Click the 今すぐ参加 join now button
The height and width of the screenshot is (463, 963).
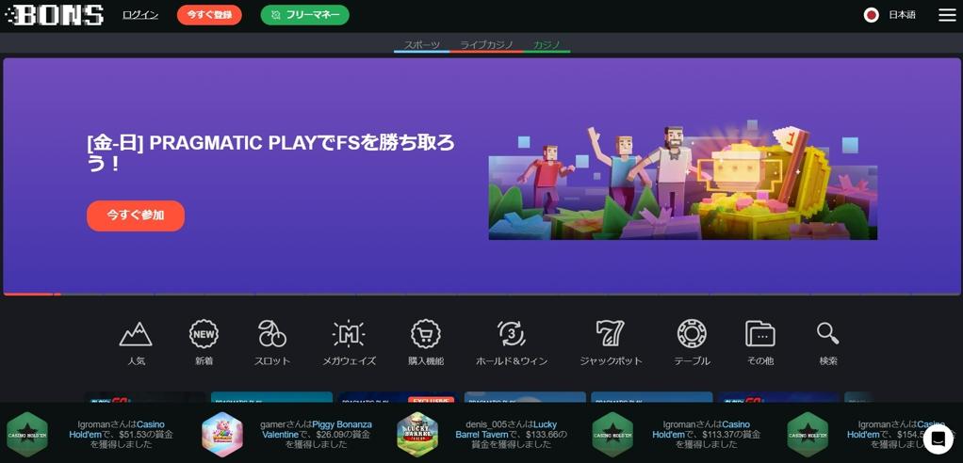(x=136, y=216)
